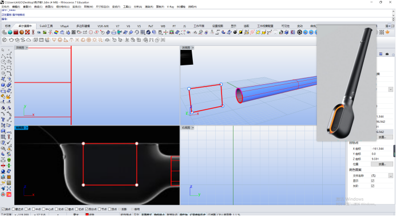Screen dimensions: 396x216
Task: Click the file name browse (...) button
Action: tap(391, 175)
